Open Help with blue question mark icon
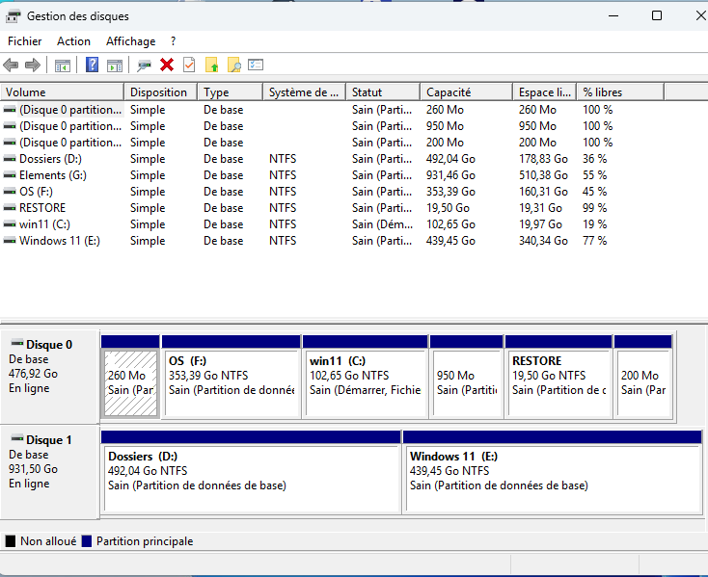The height and width of the screenshot is (577, 708). [92, 65]
